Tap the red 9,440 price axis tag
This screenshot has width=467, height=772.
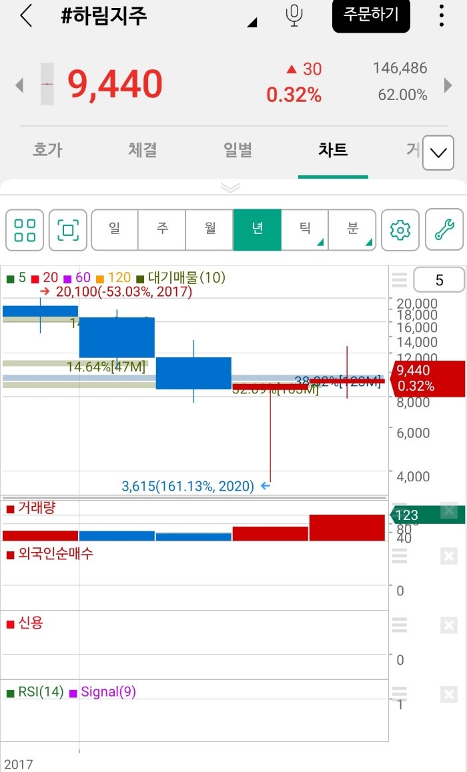pos(427,378)
